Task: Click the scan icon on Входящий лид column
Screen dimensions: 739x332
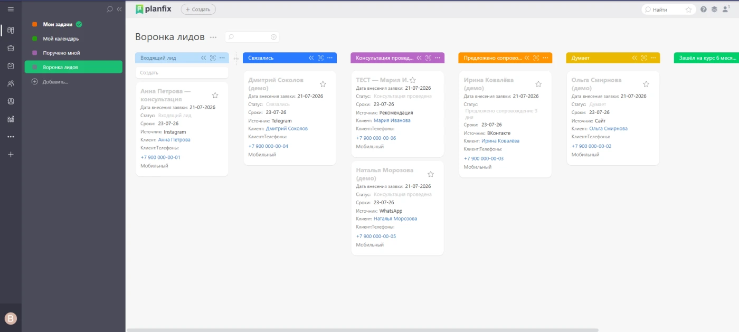Action: pos(213,58)
